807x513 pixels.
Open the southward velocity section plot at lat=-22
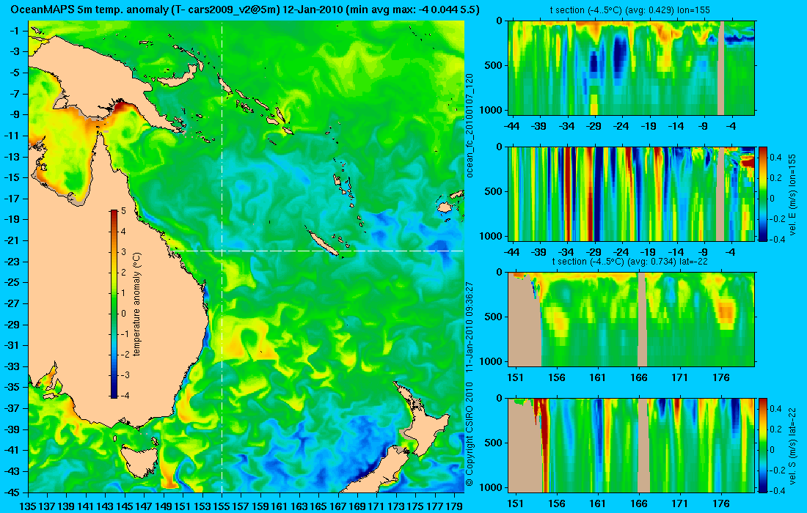point(632,445)
